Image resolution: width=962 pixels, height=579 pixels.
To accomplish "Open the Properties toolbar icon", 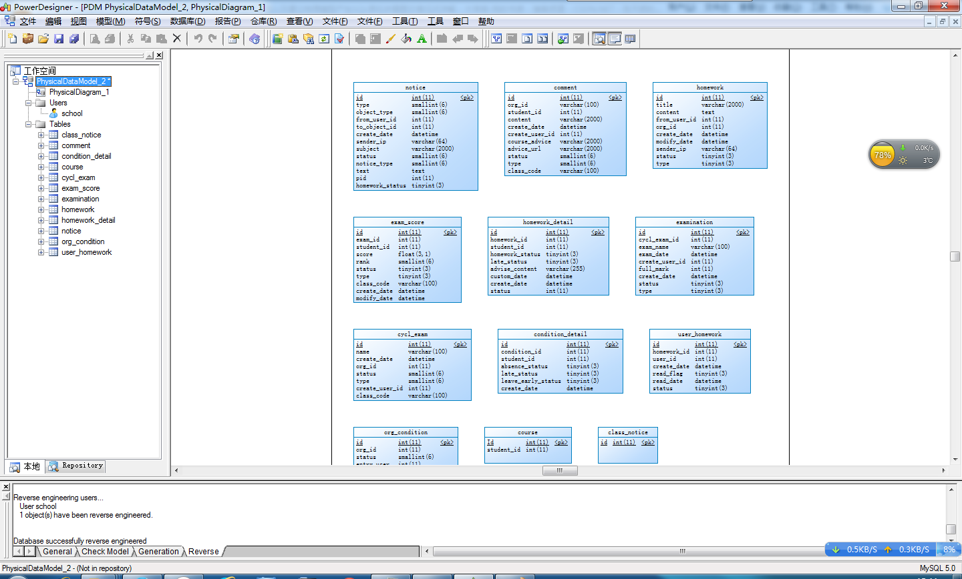I will coord(233,39).
